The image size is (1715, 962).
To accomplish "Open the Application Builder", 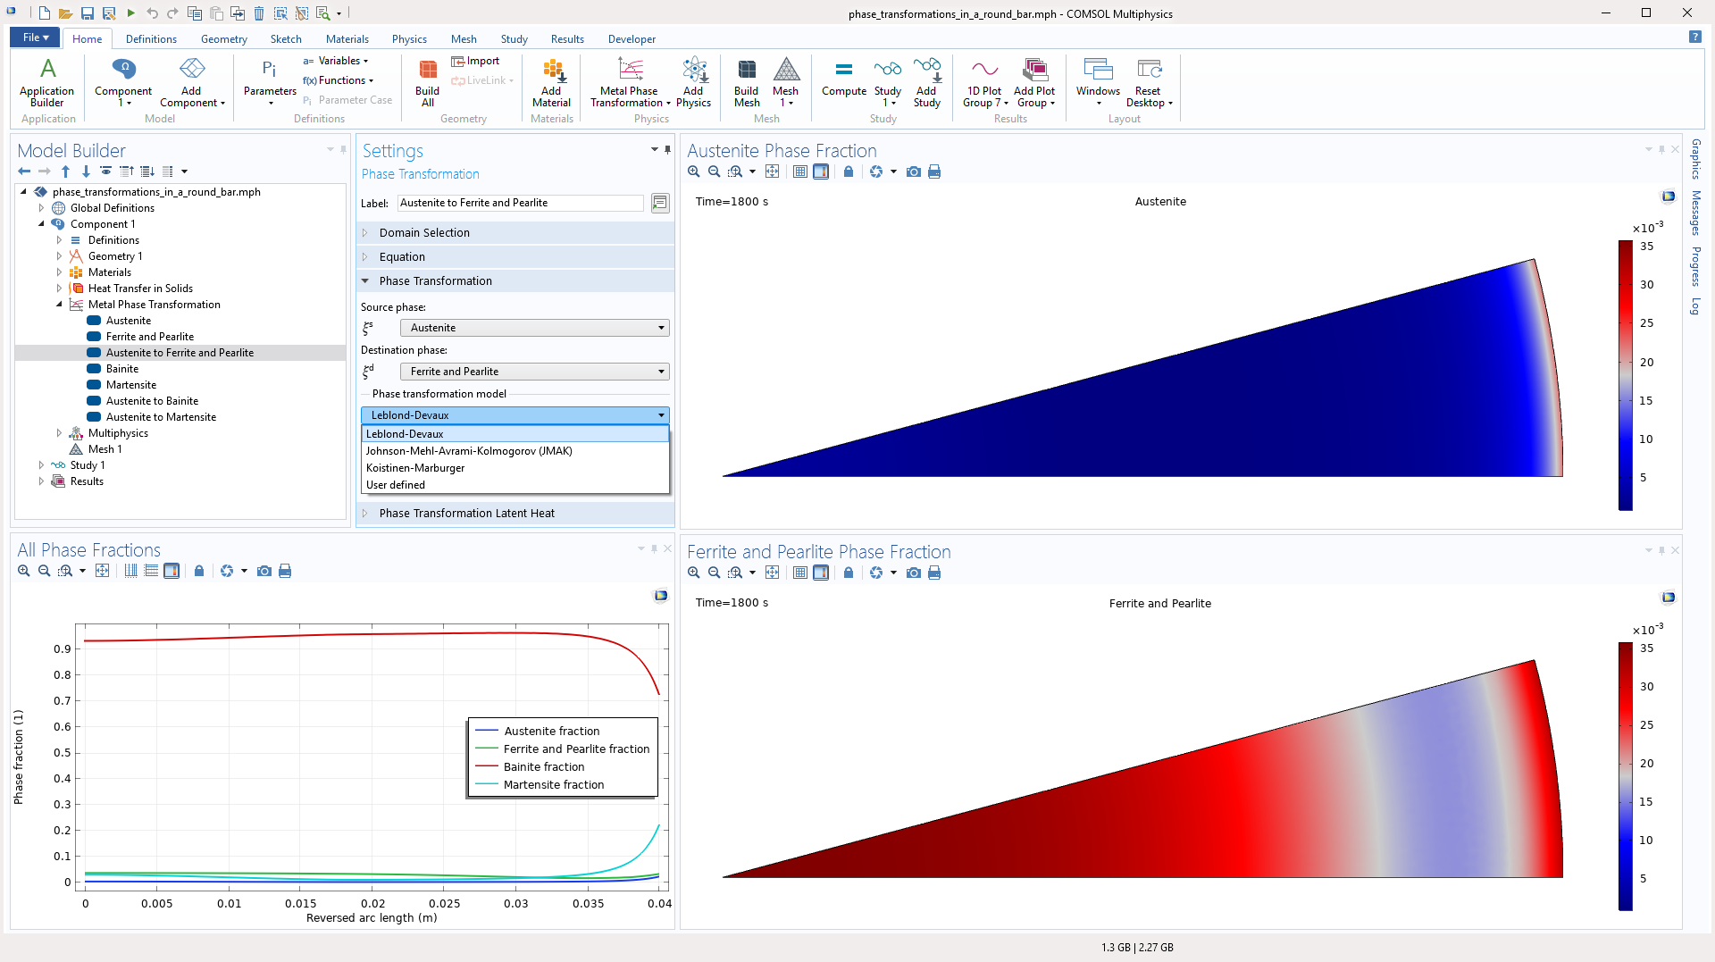I will 47,82.
